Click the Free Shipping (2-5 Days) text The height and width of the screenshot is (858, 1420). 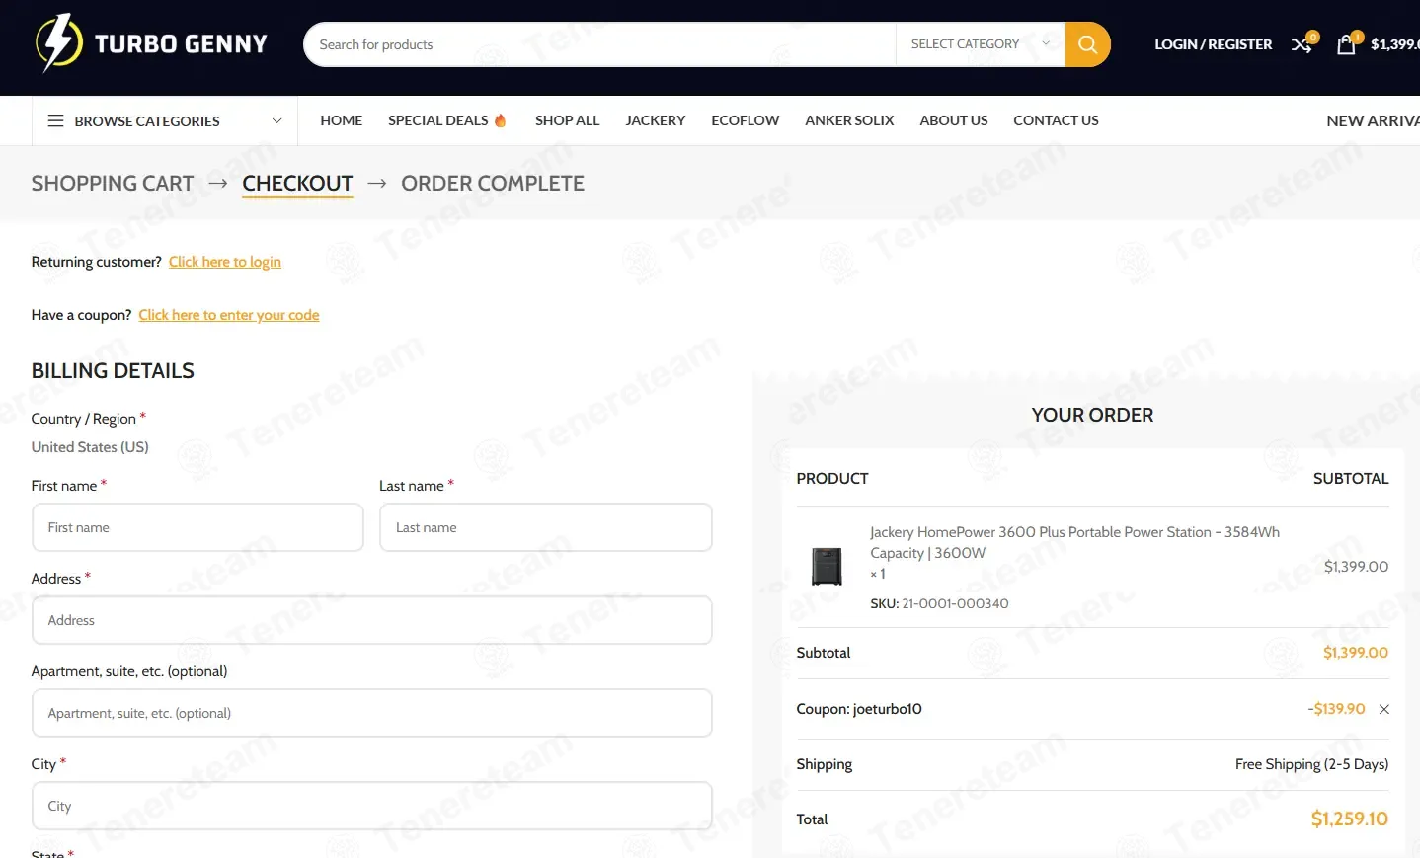coord(1311,764)
